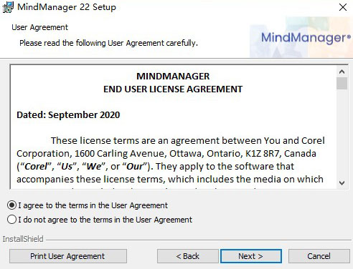Image resolution: width=353 pixels, height=269 pixels.
Task: Click the END USER LICENSE AGREEMENT heading
Action: (173, 89)
